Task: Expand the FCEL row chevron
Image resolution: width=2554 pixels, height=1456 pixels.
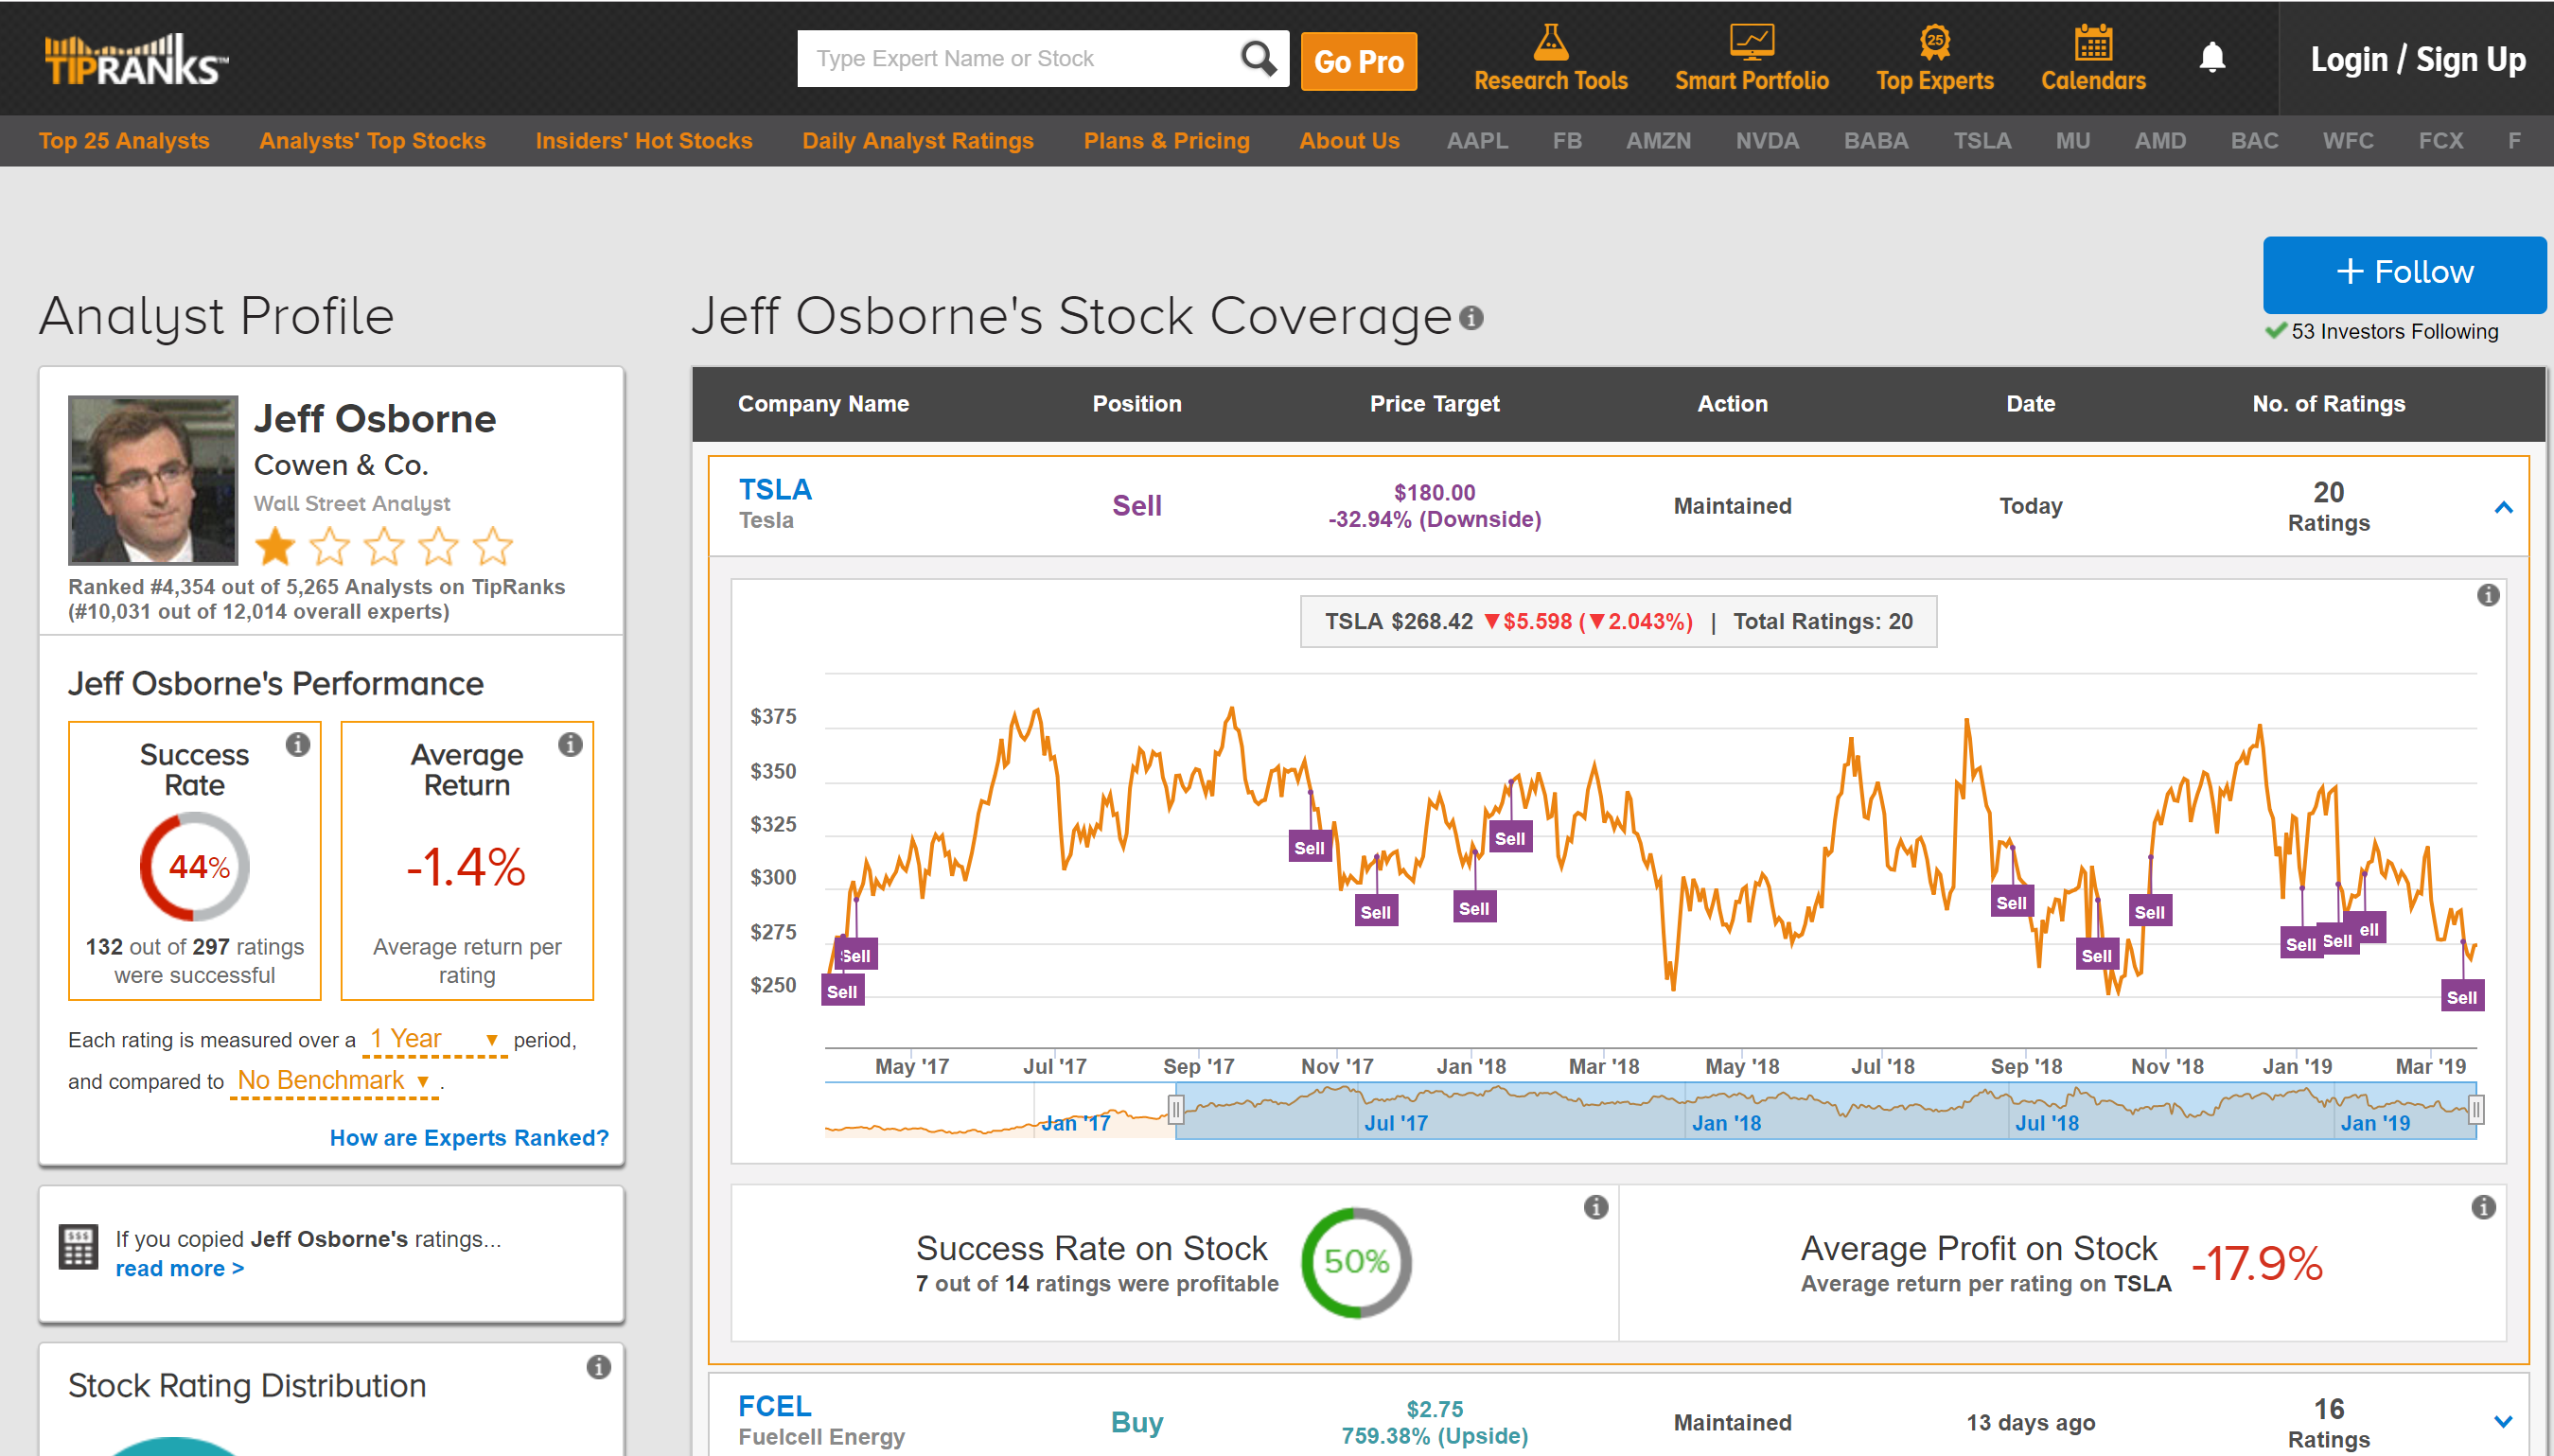Action: coord(2503,1422)
